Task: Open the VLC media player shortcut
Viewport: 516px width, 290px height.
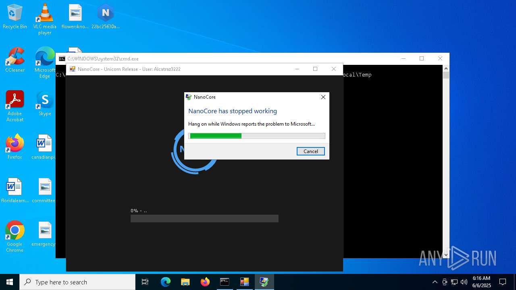Action: tap(45, 19)
